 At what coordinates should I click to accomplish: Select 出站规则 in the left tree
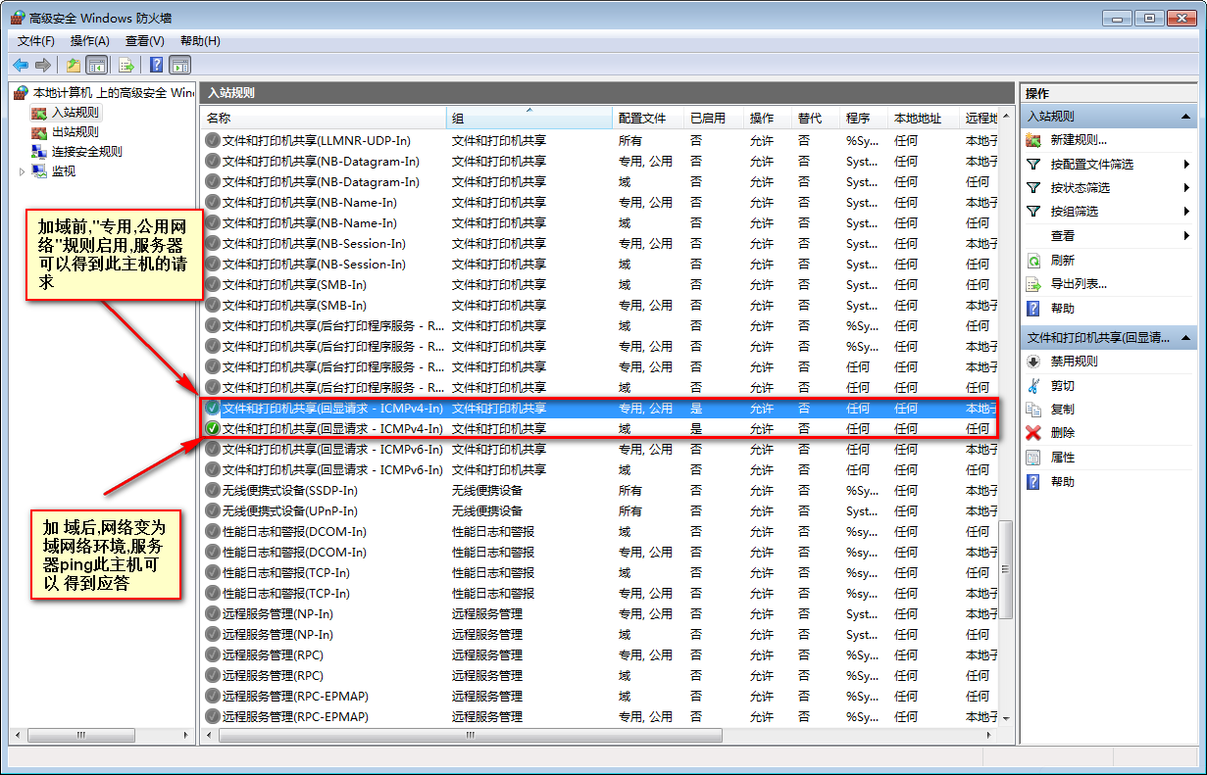coord(75,132)
